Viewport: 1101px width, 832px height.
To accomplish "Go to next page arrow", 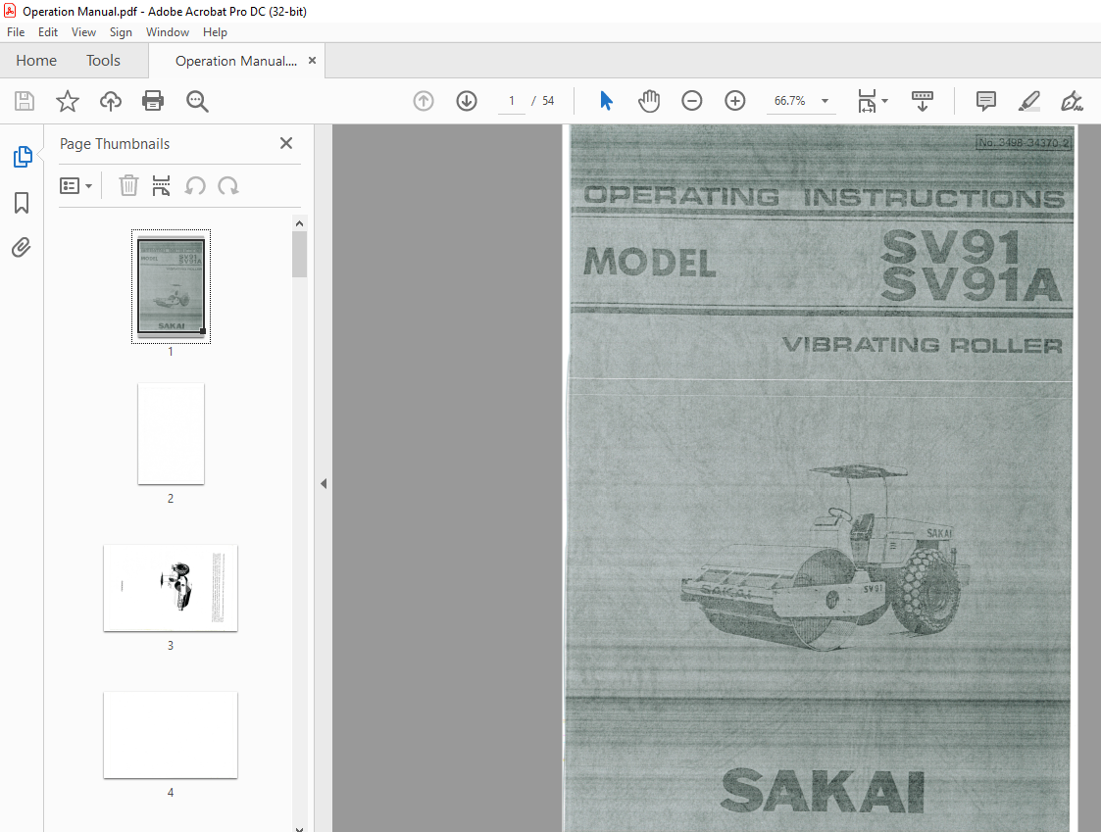I will [467, 101].
